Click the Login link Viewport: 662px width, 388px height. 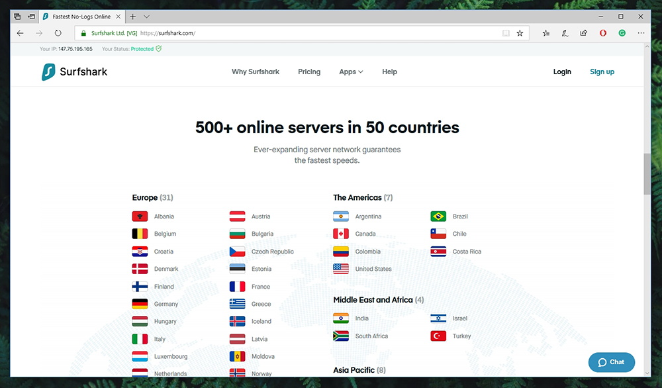point(562,72)
